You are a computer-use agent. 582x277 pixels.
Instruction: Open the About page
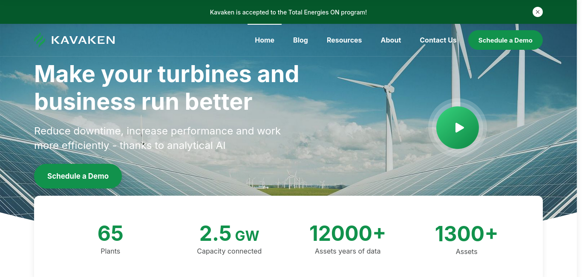point(391,40)
